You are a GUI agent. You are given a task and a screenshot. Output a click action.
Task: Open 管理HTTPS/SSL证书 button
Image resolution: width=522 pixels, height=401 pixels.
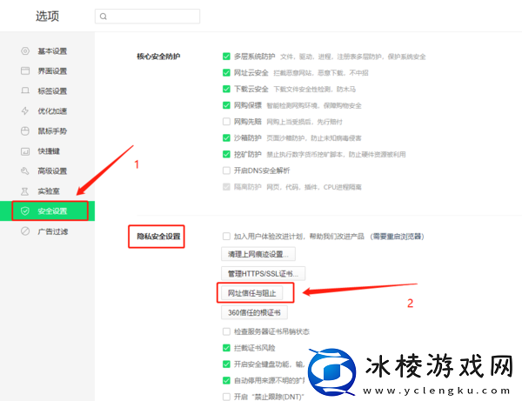click(263, 273)
